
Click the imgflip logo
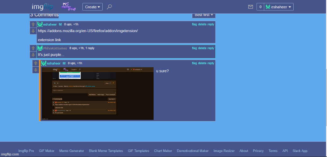[42, 7]
